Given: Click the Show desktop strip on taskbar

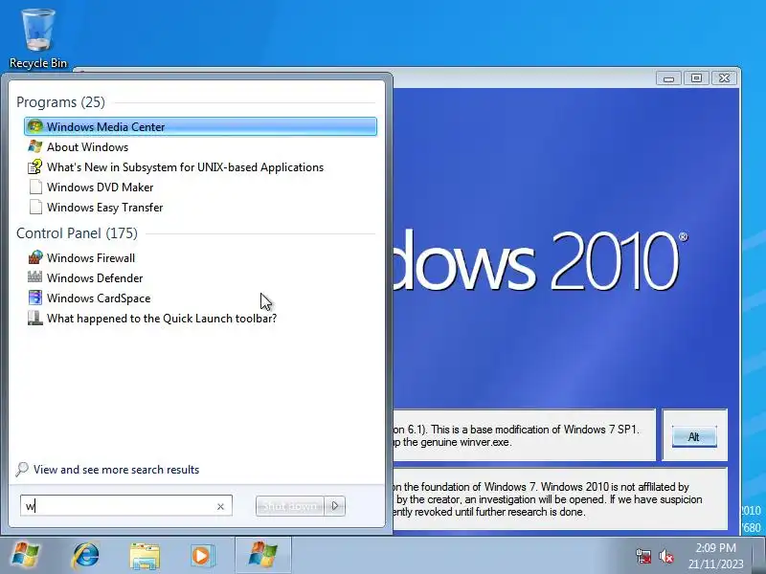Looking at the screenshot, I should pyautogui.click(x=759, y=556).
